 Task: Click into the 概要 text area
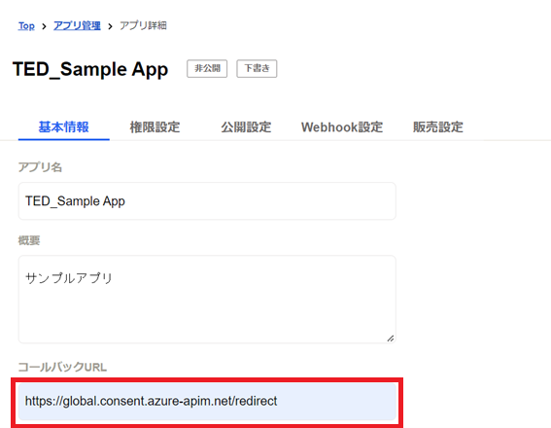[207, 300]
